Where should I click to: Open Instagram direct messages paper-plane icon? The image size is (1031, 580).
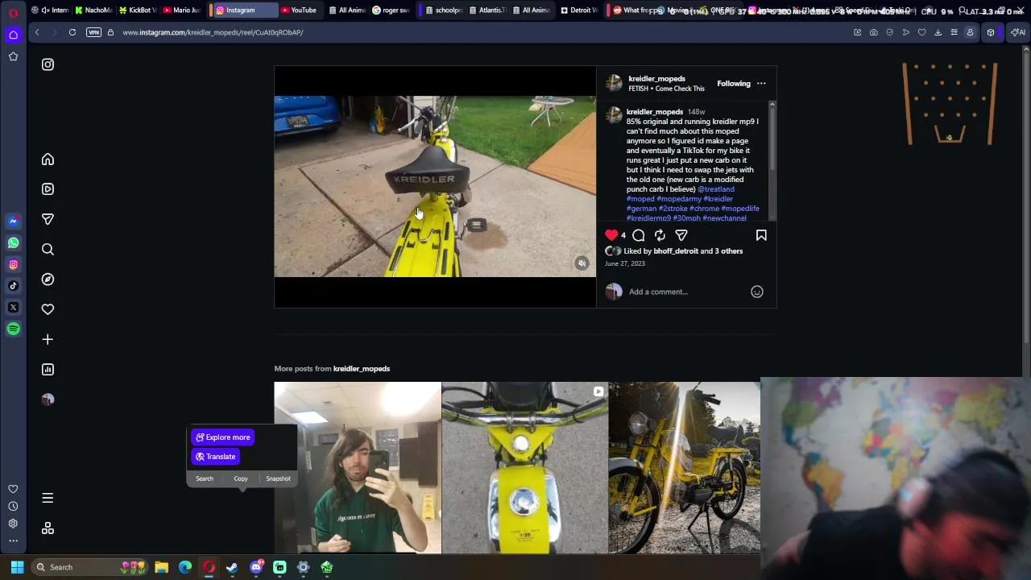48,219
